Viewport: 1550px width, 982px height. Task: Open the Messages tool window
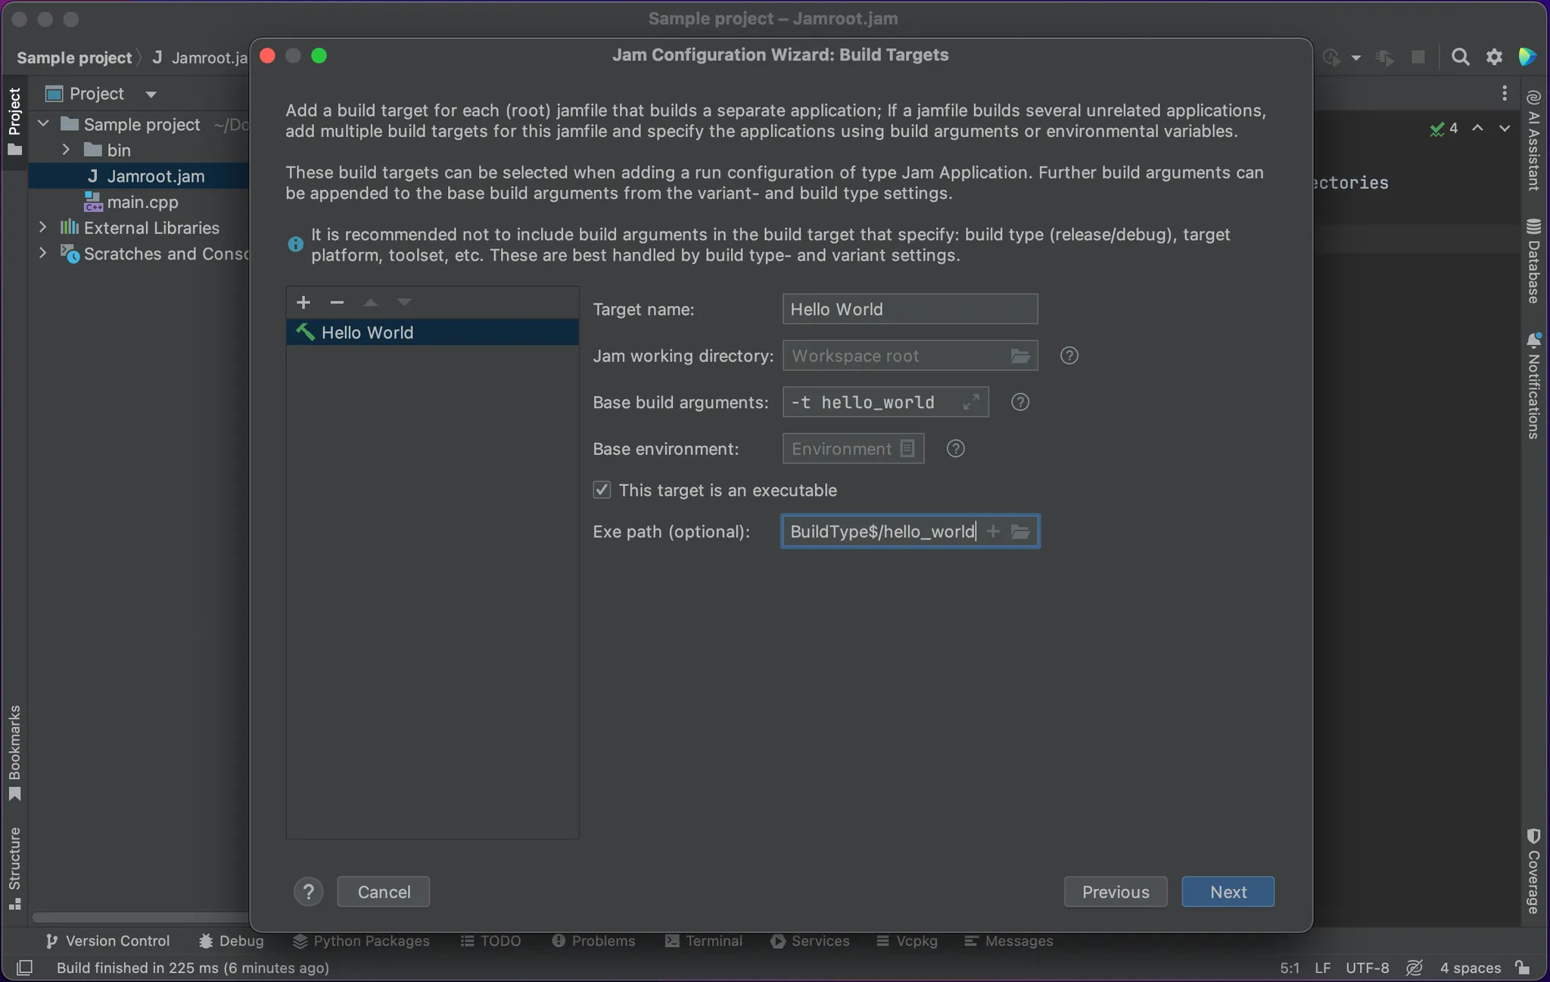[1009, 940]
